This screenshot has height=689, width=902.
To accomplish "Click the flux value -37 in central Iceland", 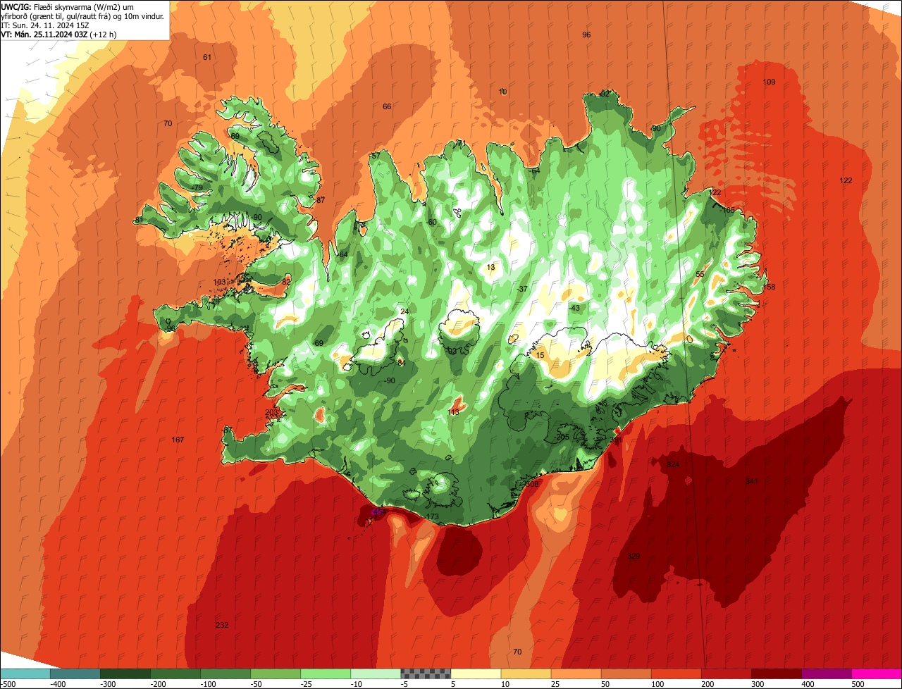I will 522,289.
